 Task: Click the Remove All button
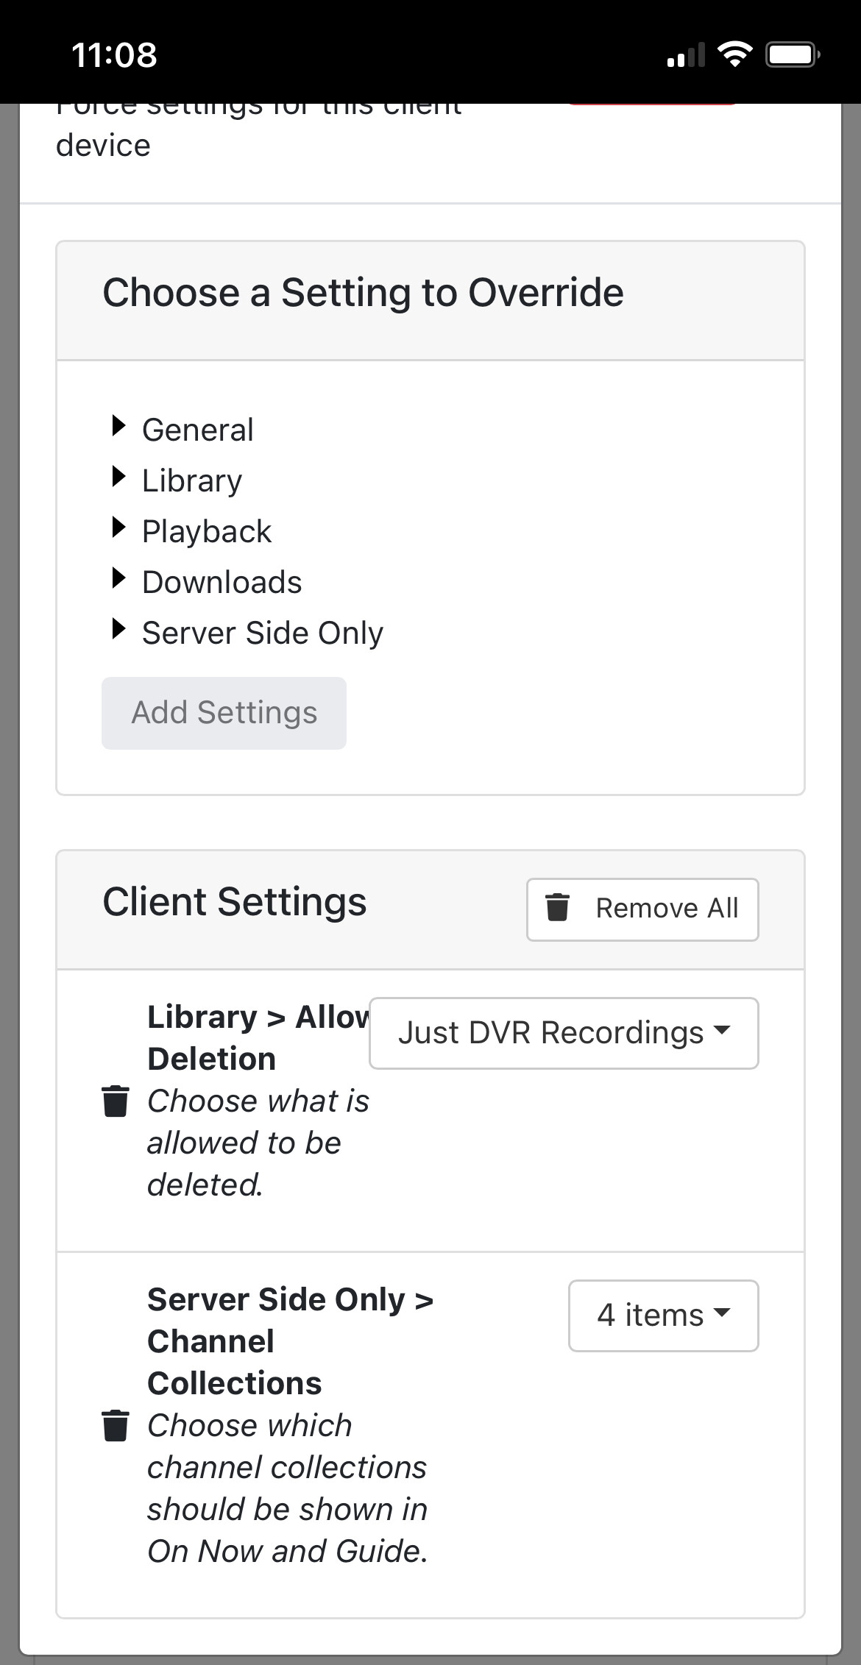click(x=642, y=909)
